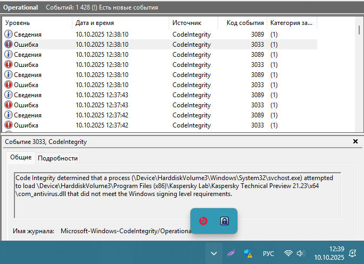Close the event 3033 details pane
This screenshot has width=364, height=264.
click(355, 141)
